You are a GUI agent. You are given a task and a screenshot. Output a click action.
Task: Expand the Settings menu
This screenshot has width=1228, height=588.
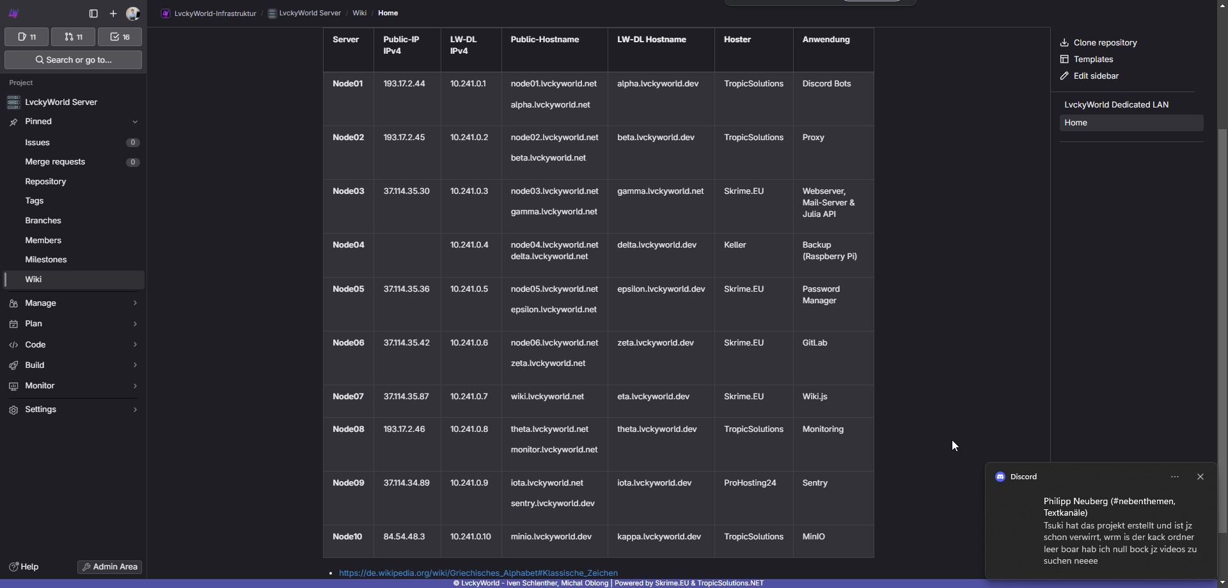point(73,409)
